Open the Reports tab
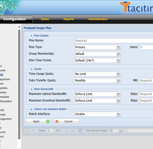153x149 pixels. tap(69, 19)
